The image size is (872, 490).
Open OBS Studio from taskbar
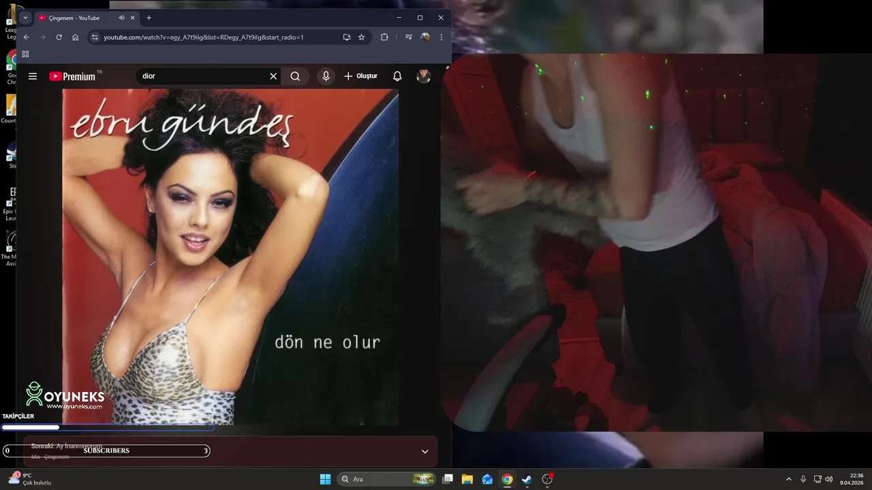pos(547,479)
